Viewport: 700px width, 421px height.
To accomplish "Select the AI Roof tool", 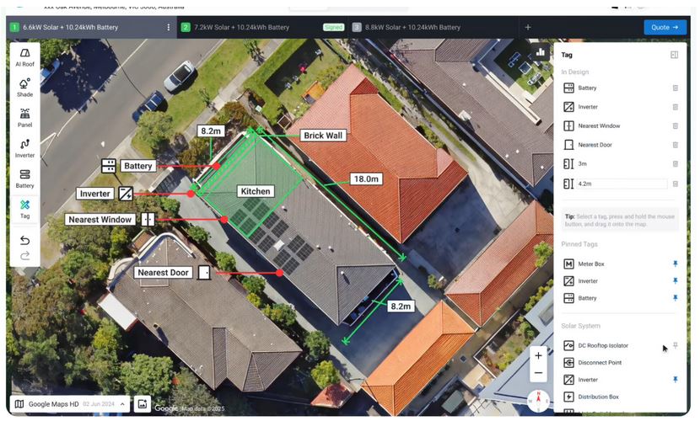I will pos(25,56).
